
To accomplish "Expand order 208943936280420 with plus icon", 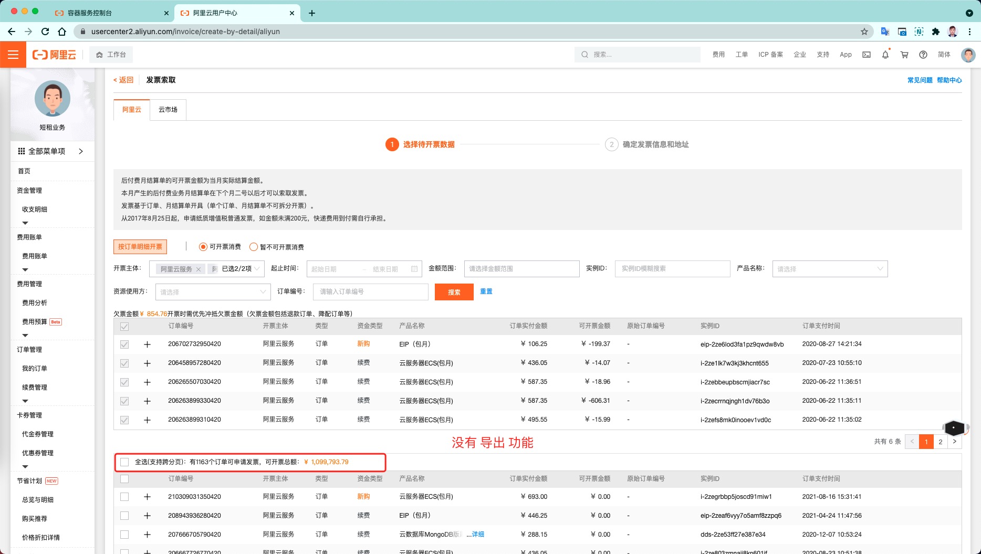I will click(147, 516).
